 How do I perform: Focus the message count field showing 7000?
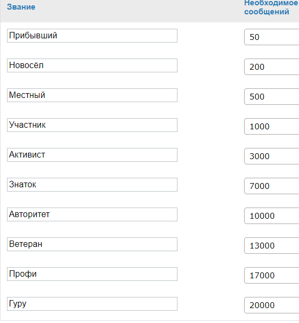(272, 186)
